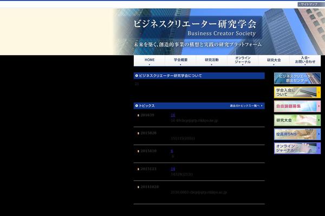The height and width of the screenshot is (216, 325).
Task: Open the 研究大会 sidebar banner
Action: [x=297, y=120]
